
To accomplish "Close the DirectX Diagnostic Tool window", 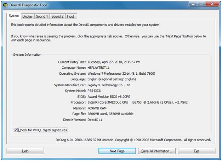I will coord(212,4).
